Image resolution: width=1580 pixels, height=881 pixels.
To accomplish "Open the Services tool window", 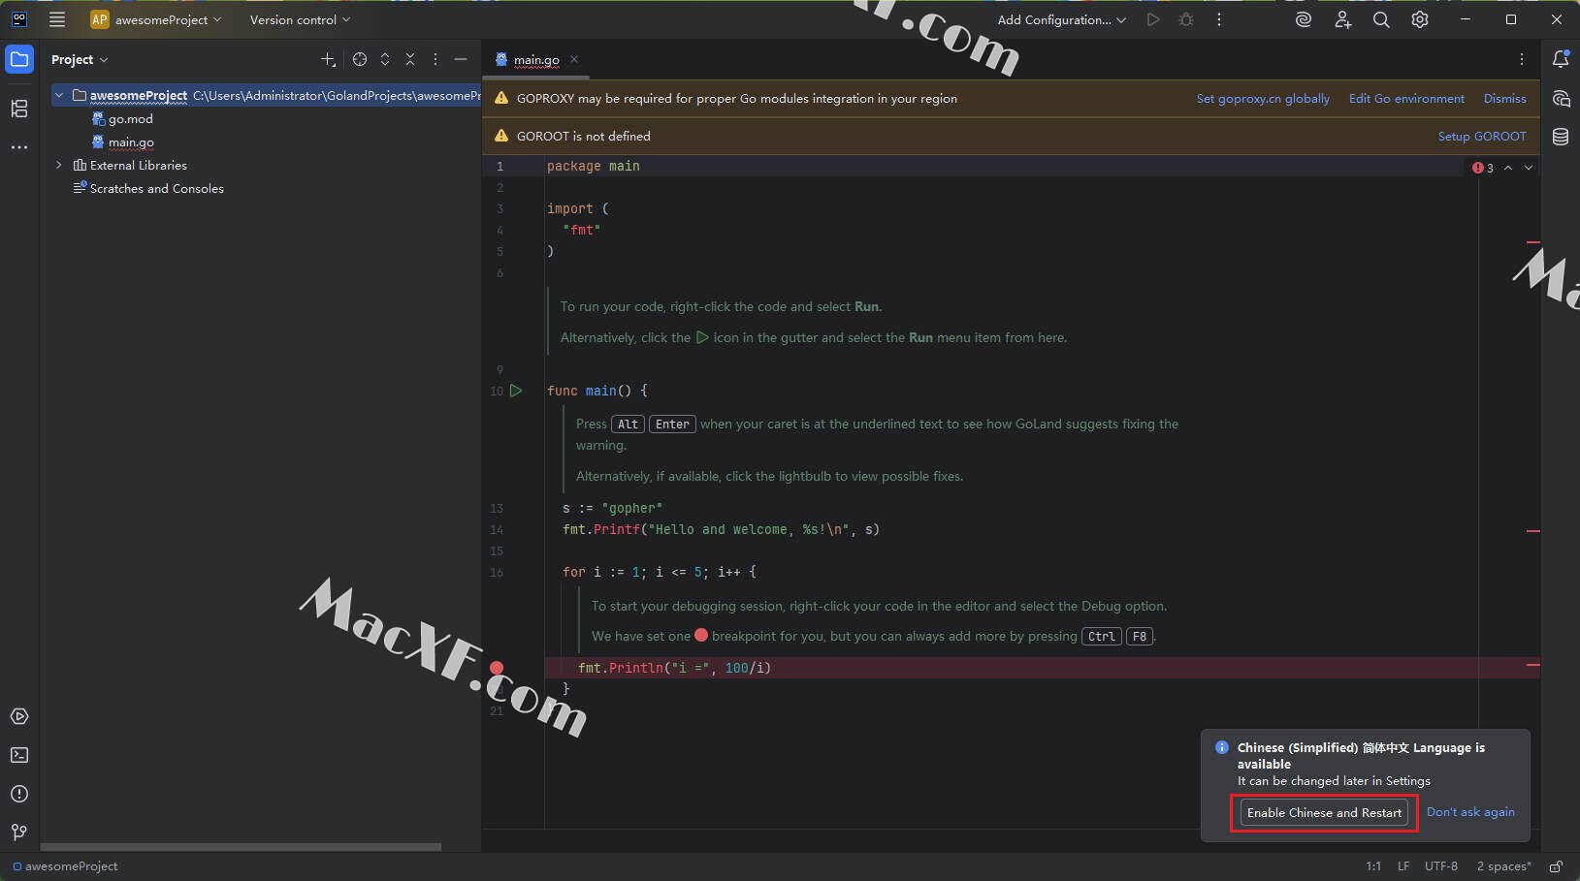I will pos(19,716).
